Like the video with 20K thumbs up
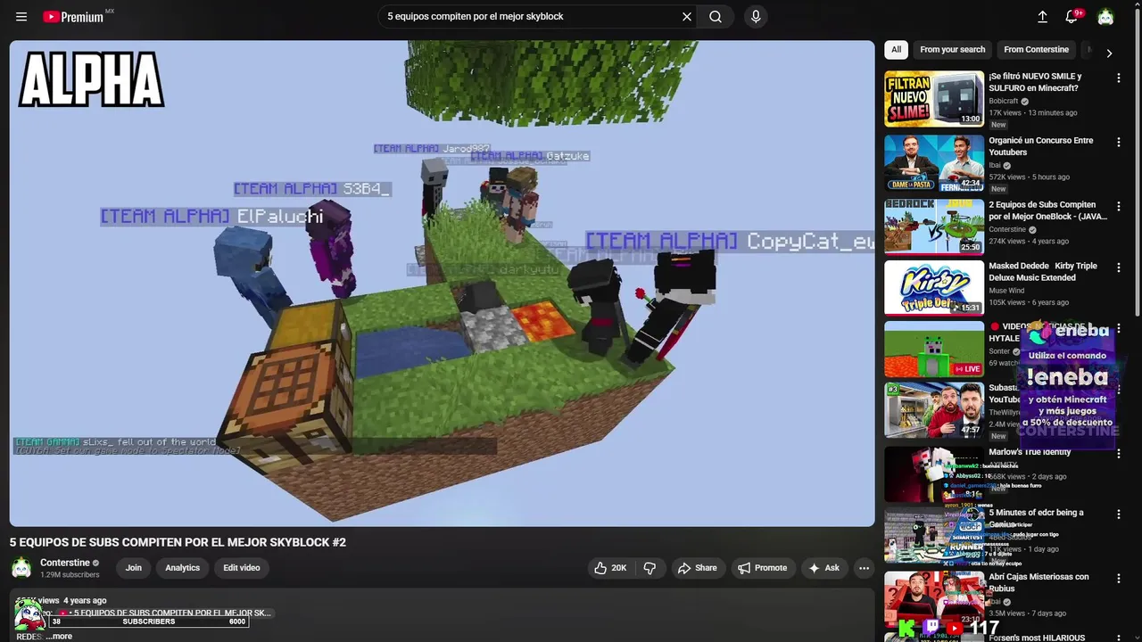 pos(611,568)
